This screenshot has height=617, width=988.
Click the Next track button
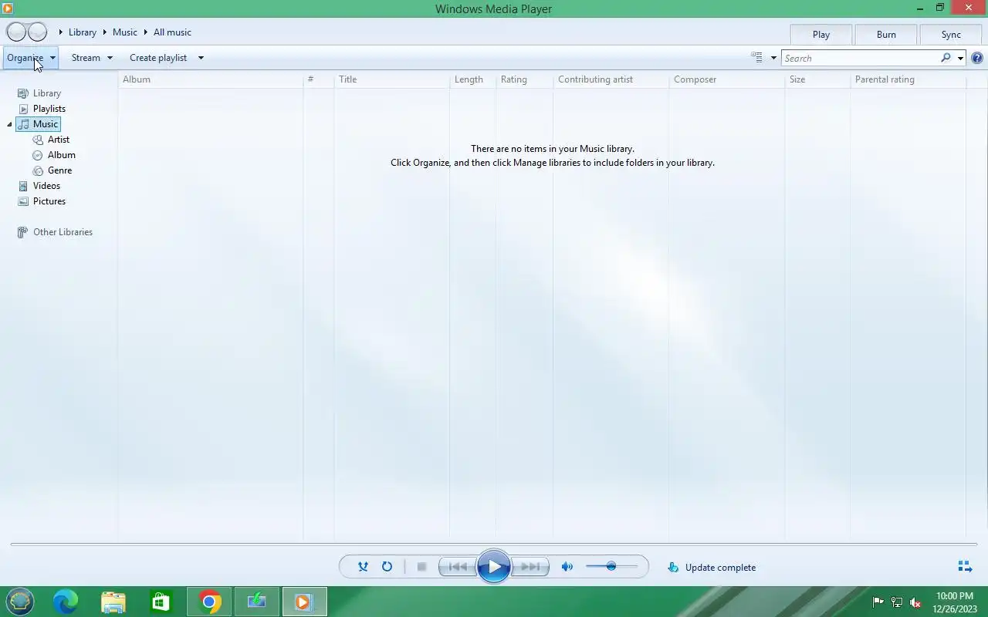tap(531, 567)
